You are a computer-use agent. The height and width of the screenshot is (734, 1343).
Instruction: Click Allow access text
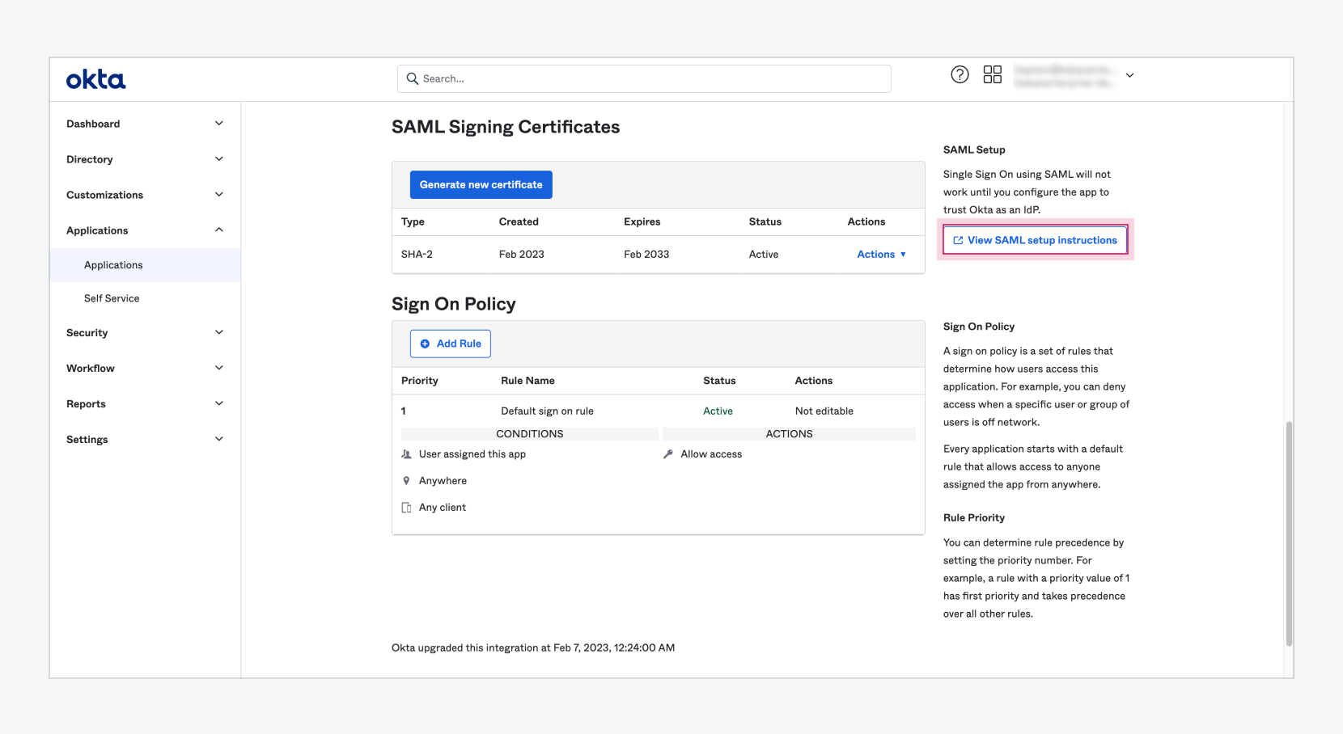pyautogui.click(x=711, y=454)
